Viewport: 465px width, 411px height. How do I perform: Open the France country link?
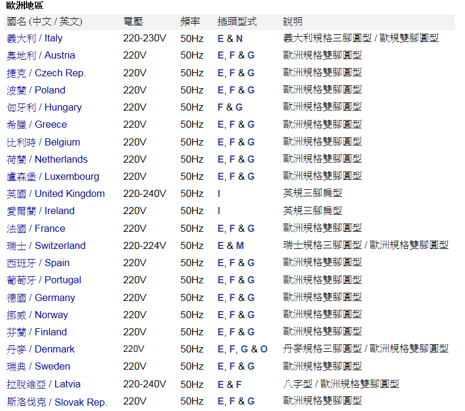[36, 229]
